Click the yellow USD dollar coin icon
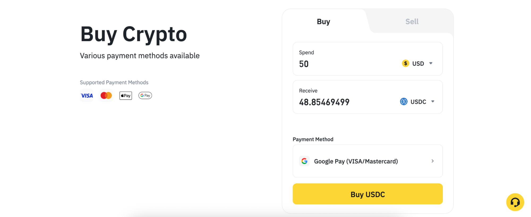The image size is (531, 217). click(405, 63)
